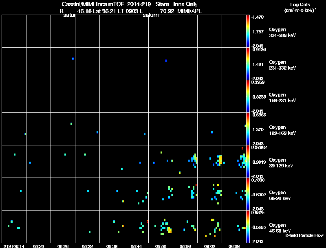Image resolution: width=326 pixels, height=248 pixels.
Task: Click the '0.9819' color scale value
Action: pos(259,162)
